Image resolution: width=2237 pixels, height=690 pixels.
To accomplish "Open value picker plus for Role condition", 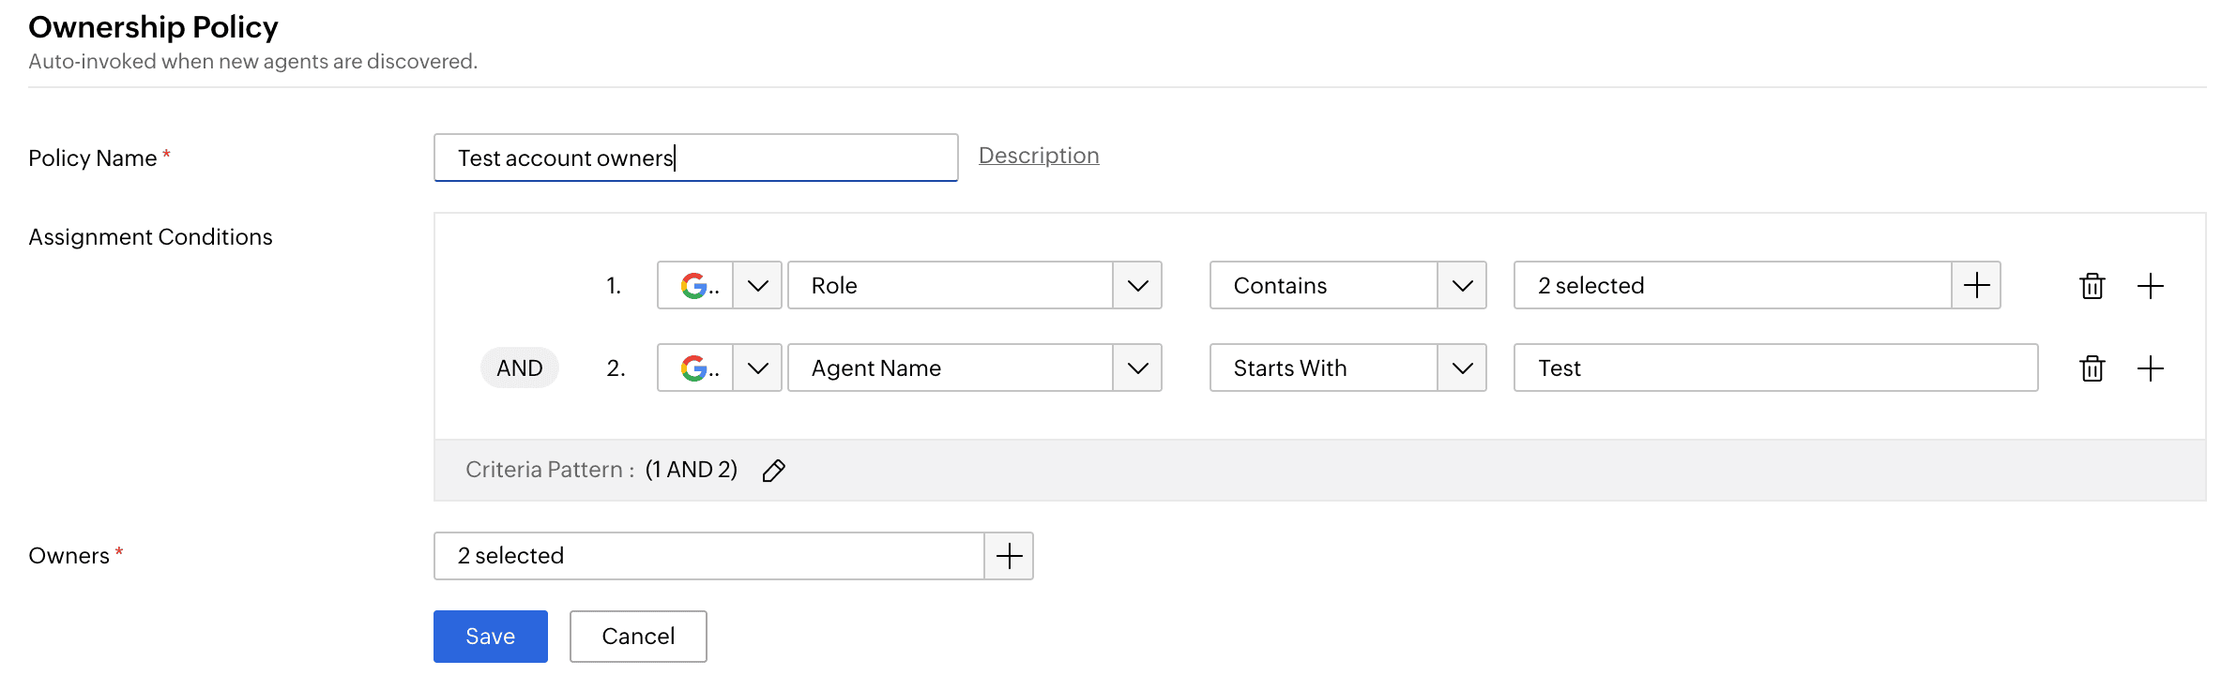I will tap(1976, 285).
